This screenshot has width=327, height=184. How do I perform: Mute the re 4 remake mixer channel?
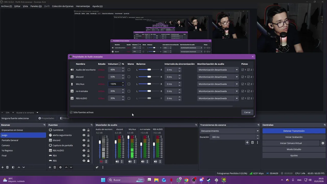143,162
